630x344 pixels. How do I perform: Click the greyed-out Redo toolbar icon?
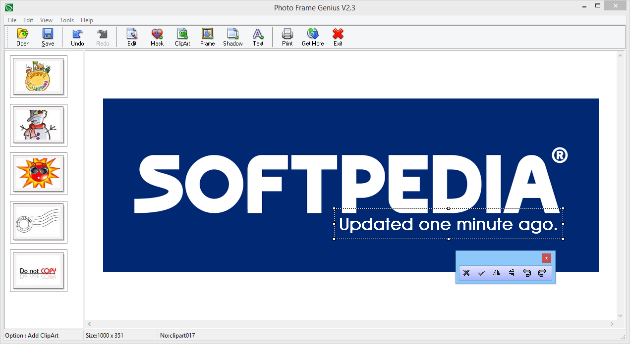[x=103, y=37]
